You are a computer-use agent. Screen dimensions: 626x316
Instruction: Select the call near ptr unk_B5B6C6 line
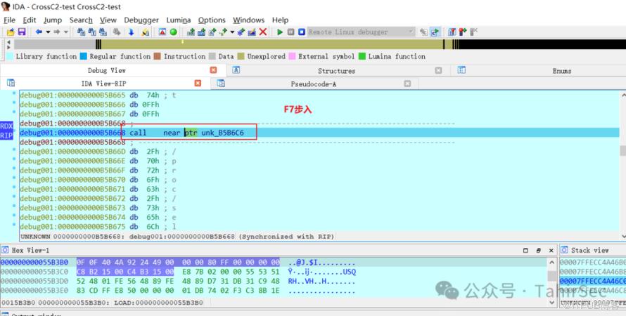pos(319,133)
